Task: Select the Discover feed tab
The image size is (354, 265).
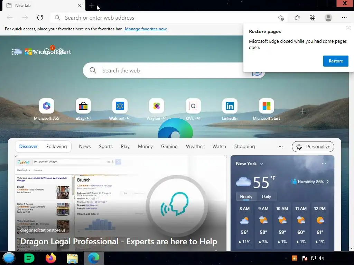Action: (x=28, y=146)
